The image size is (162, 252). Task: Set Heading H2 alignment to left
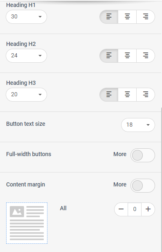109,56
